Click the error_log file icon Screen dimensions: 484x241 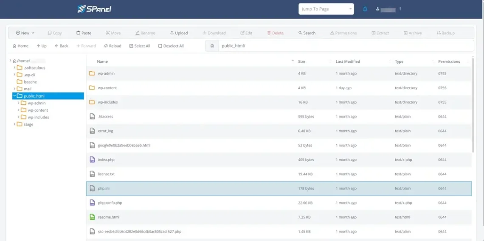point(92,131)
